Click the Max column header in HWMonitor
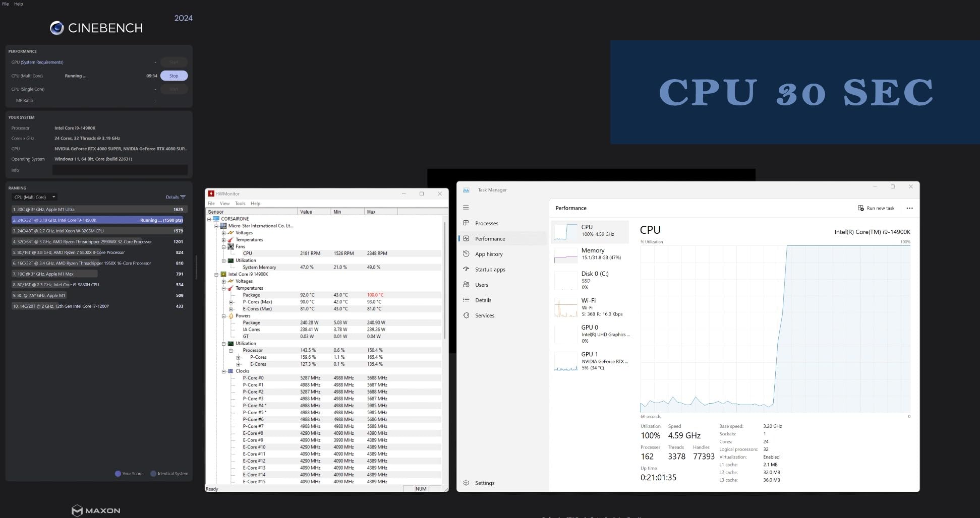The height and width of the screenshot is (518, 980). pyautogui.click(x=381, y=212)
